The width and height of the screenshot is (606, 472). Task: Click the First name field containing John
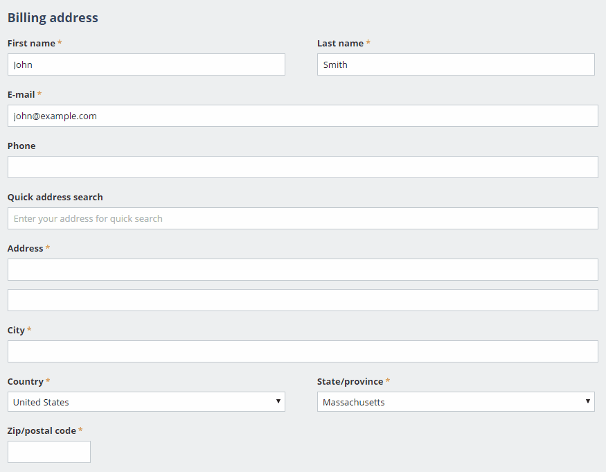click(x=146, y=64)
